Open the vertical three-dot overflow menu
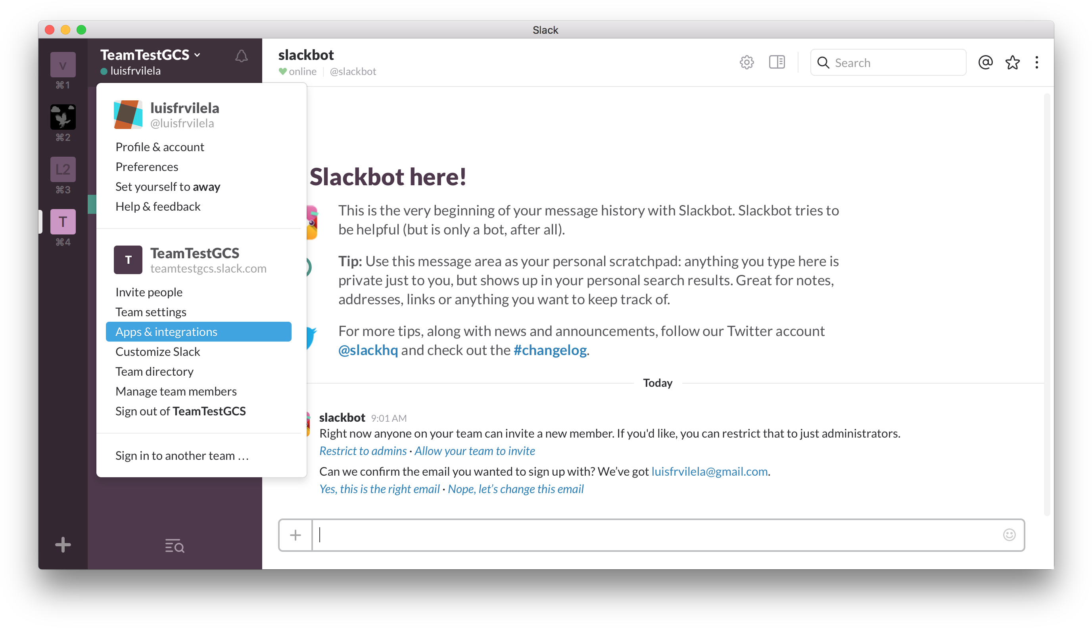Viewport: 1092px width, 628px height. click(x=1037, y=62)
